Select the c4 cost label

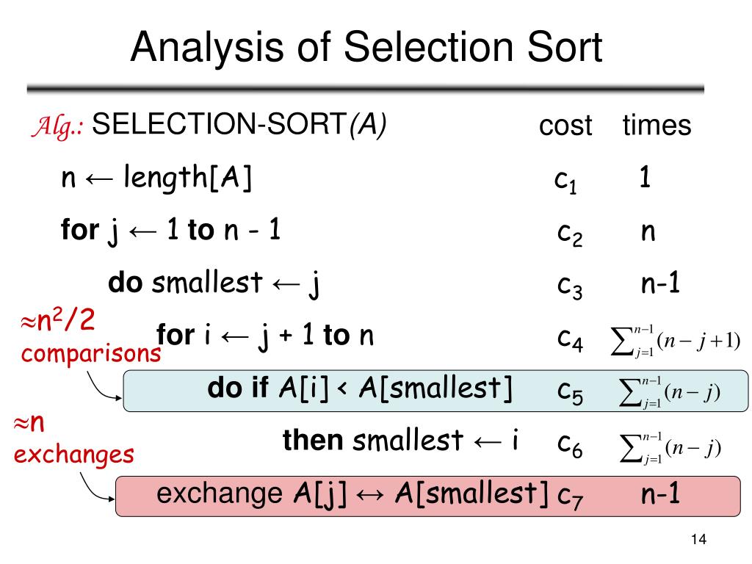570,339
